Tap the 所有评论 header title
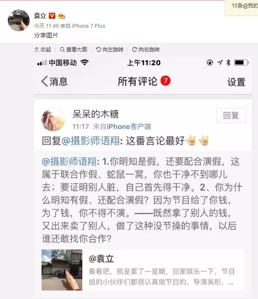Screen dimensions: 258x299 (x=137, y=81)
